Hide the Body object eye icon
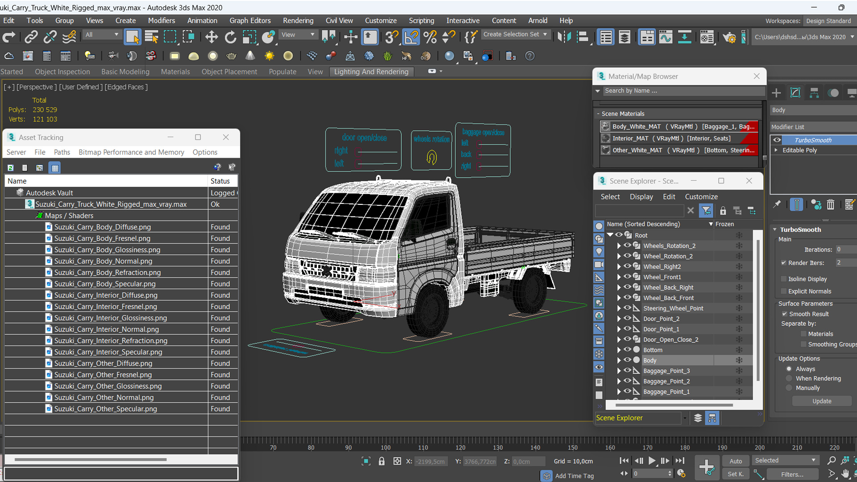857x482 pixels. click(628, 360)
